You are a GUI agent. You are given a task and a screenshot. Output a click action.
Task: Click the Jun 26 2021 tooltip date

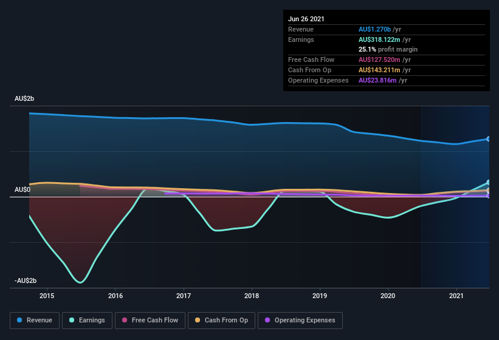pyautogui.click(x=306, y=19)
